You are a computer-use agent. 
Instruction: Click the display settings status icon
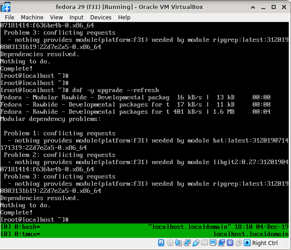[213, 242]
